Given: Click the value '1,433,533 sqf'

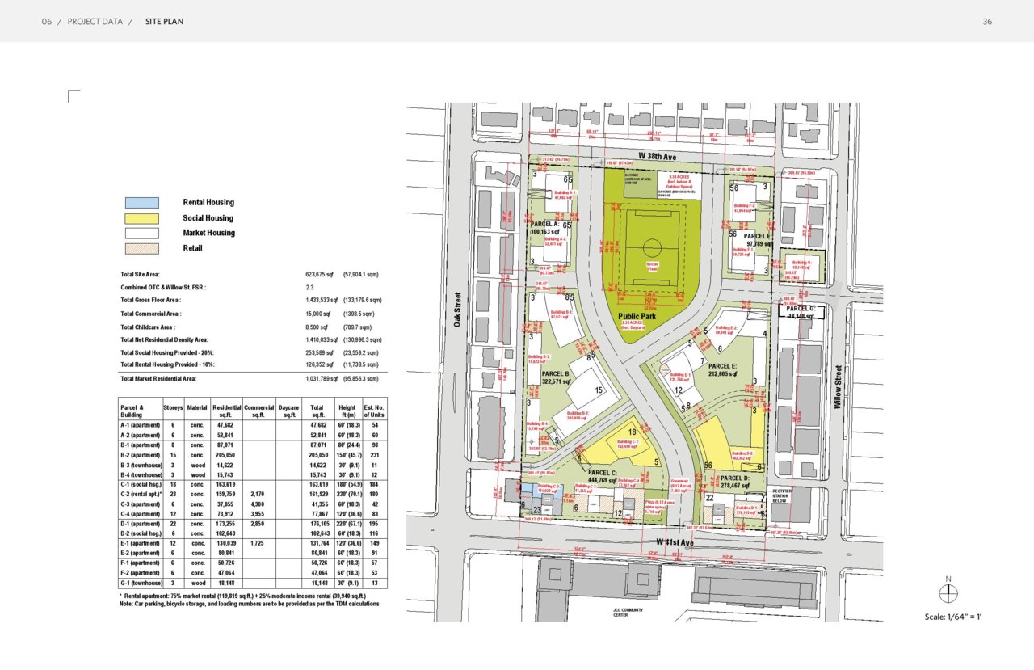Looking at the screenshot, I should point(322,300).
